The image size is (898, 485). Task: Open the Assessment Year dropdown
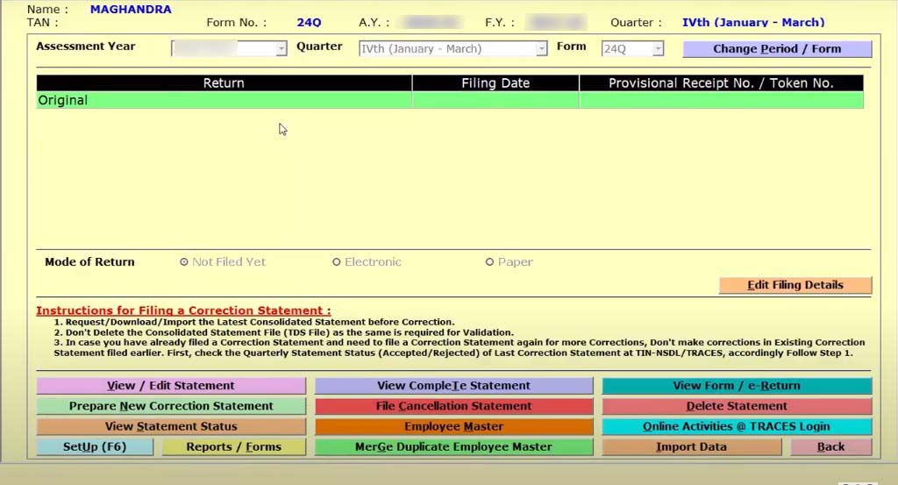pos(281,49)
